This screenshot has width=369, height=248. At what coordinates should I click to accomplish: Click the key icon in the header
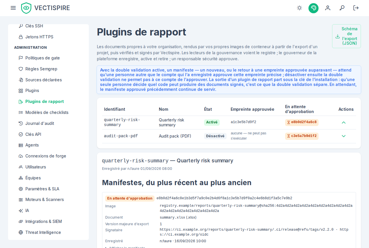(342, 8)
